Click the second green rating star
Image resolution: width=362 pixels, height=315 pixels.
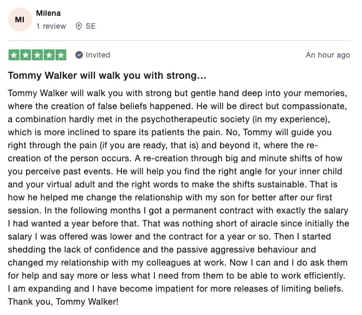point(25,55)
